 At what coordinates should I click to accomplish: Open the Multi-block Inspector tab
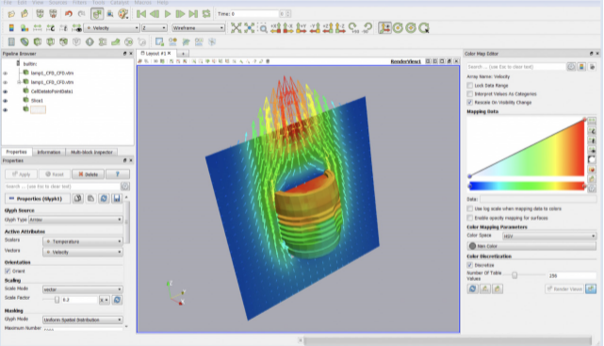[x=91, y=152]
